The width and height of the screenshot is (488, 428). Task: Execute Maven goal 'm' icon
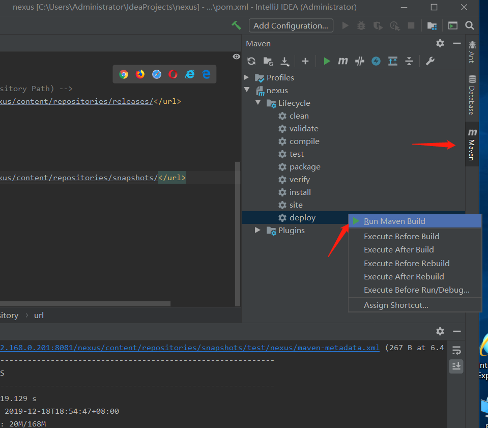342,61
